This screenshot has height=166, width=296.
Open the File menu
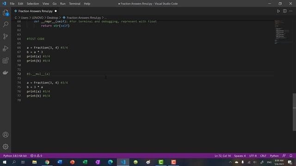(12, 4)
